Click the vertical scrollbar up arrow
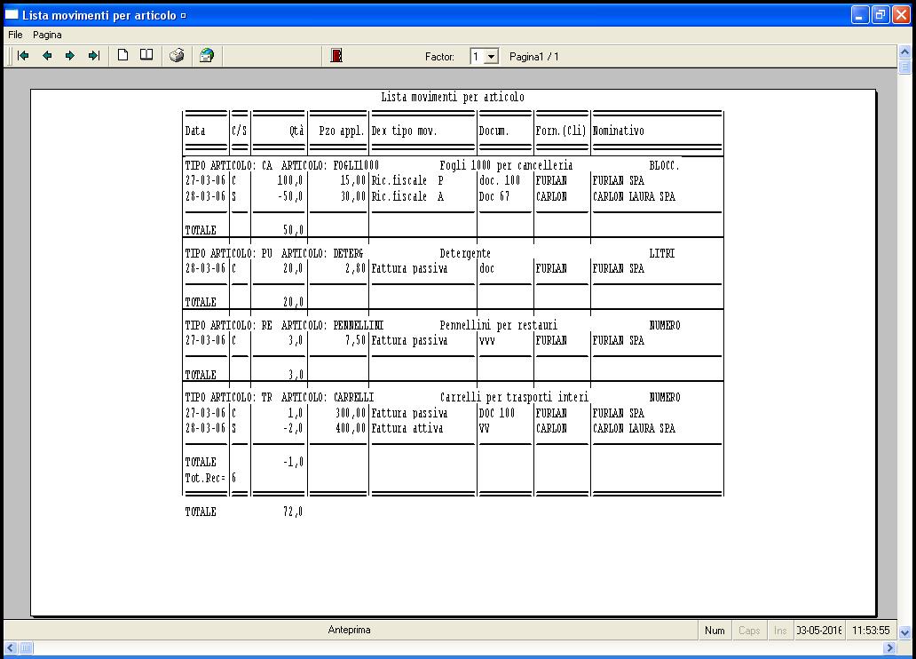The width and height of the screenshot is (916, 659). (x=904, y=52)
